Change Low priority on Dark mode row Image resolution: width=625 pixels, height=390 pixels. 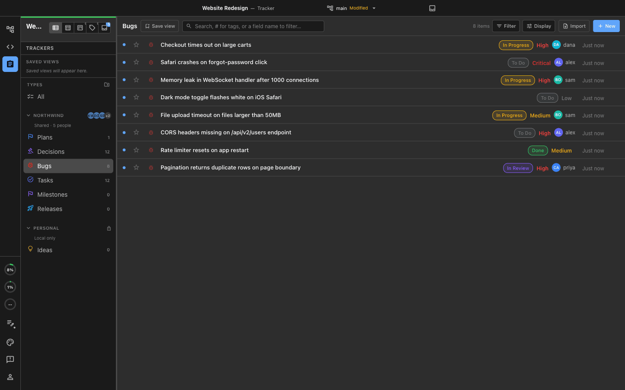tap(566, 98)
